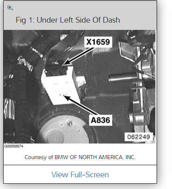Click the arrowhead pointing from A836

[67, 98]
